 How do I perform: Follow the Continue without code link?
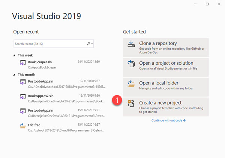pos(168,120)
